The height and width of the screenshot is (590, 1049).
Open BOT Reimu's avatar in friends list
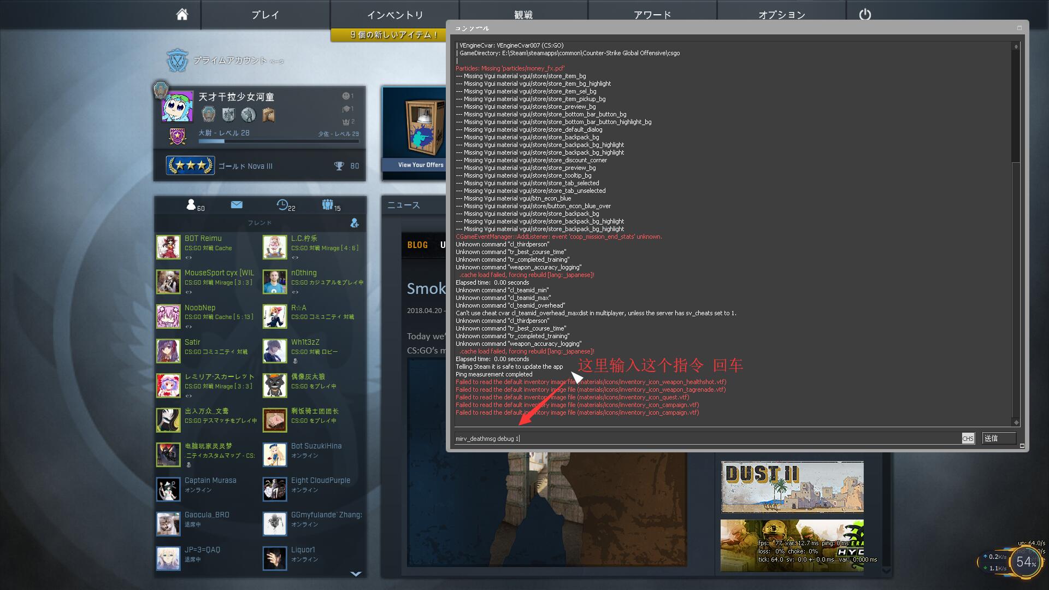click(x=168, y=247)
